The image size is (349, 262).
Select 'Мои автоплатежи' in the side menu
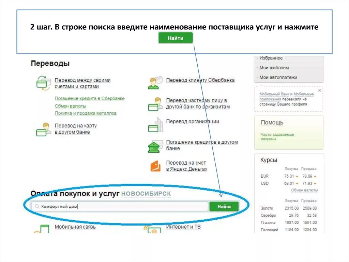click(278, 78)
